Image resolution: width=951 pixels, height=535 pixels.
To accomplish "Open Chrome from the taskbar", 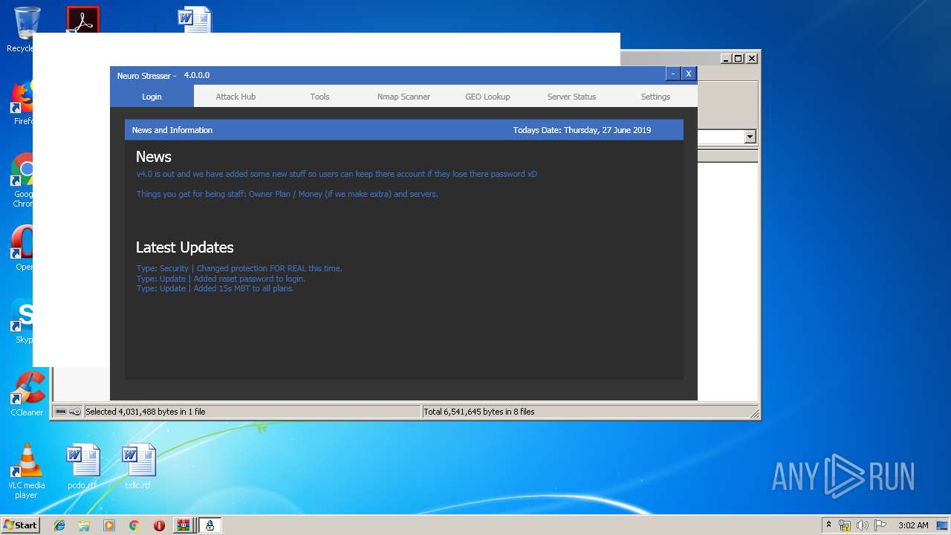I will click(x=134, y=525).
